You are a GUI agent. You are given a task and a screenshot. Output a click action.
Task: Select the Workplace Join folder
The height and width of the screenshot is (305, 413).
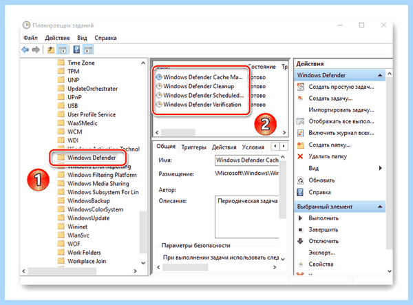[x=87, y=261]
